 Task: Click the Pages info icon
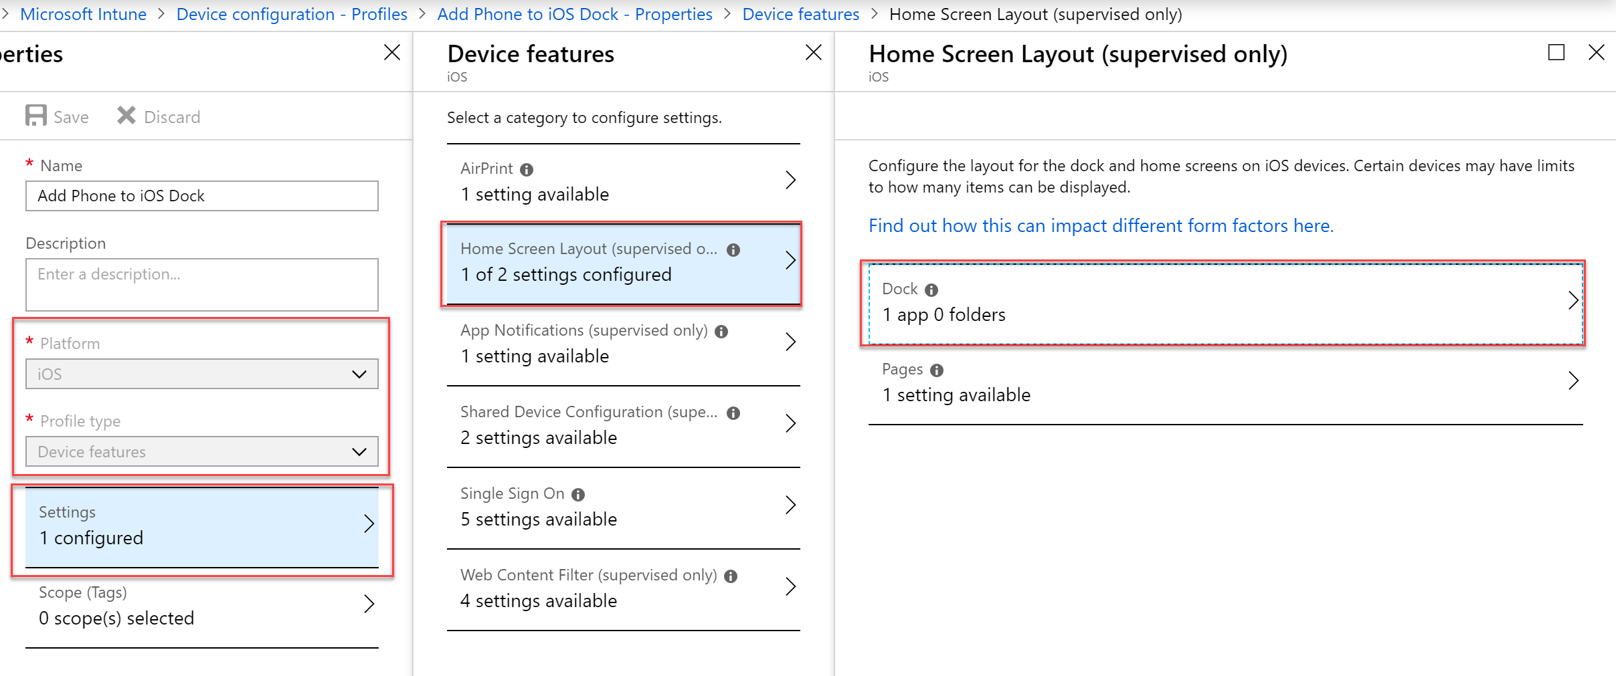click(937, 370)
